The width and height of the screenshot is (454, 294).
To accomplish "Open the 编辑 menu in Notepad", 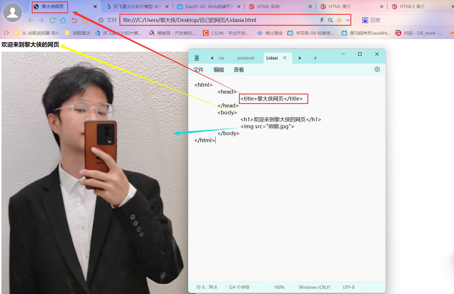I will tap(219, 70).
